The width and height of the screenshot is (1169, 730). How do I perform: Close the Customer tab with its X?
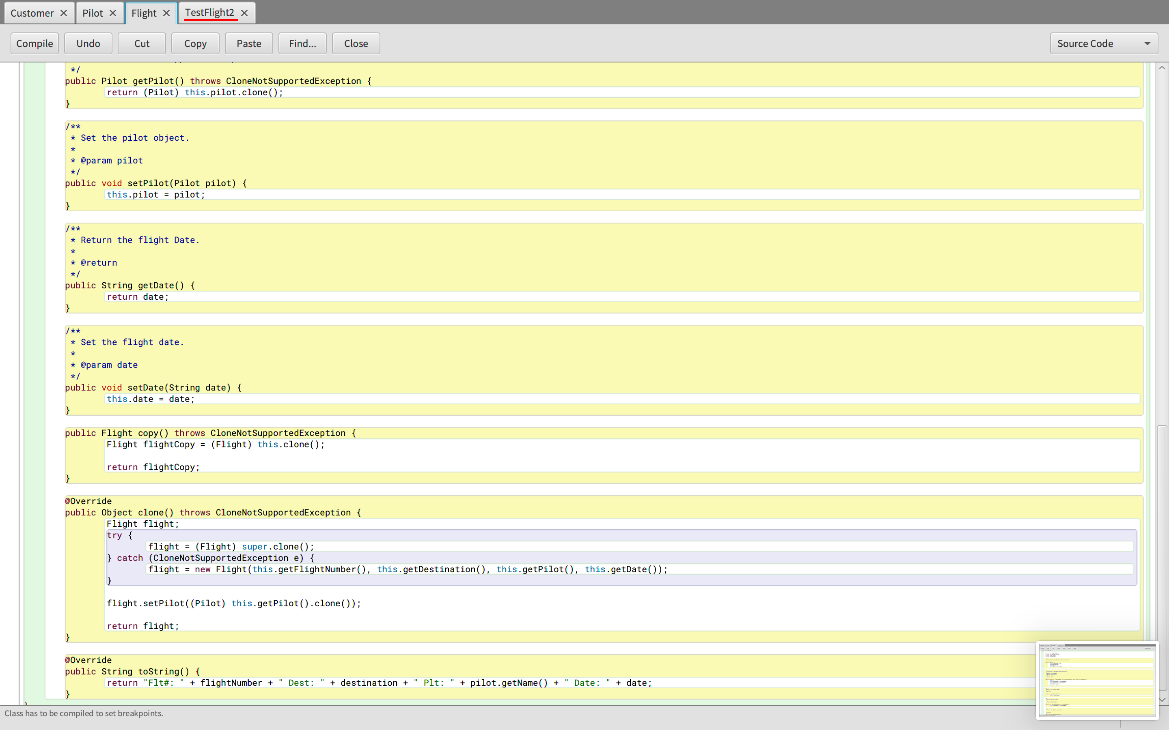63,13
